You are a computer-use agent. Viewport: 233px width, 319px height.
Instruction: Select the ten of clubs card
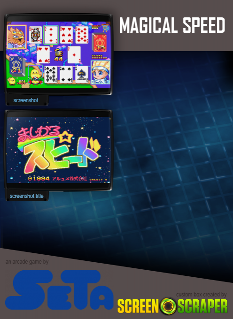coord(51,75)
